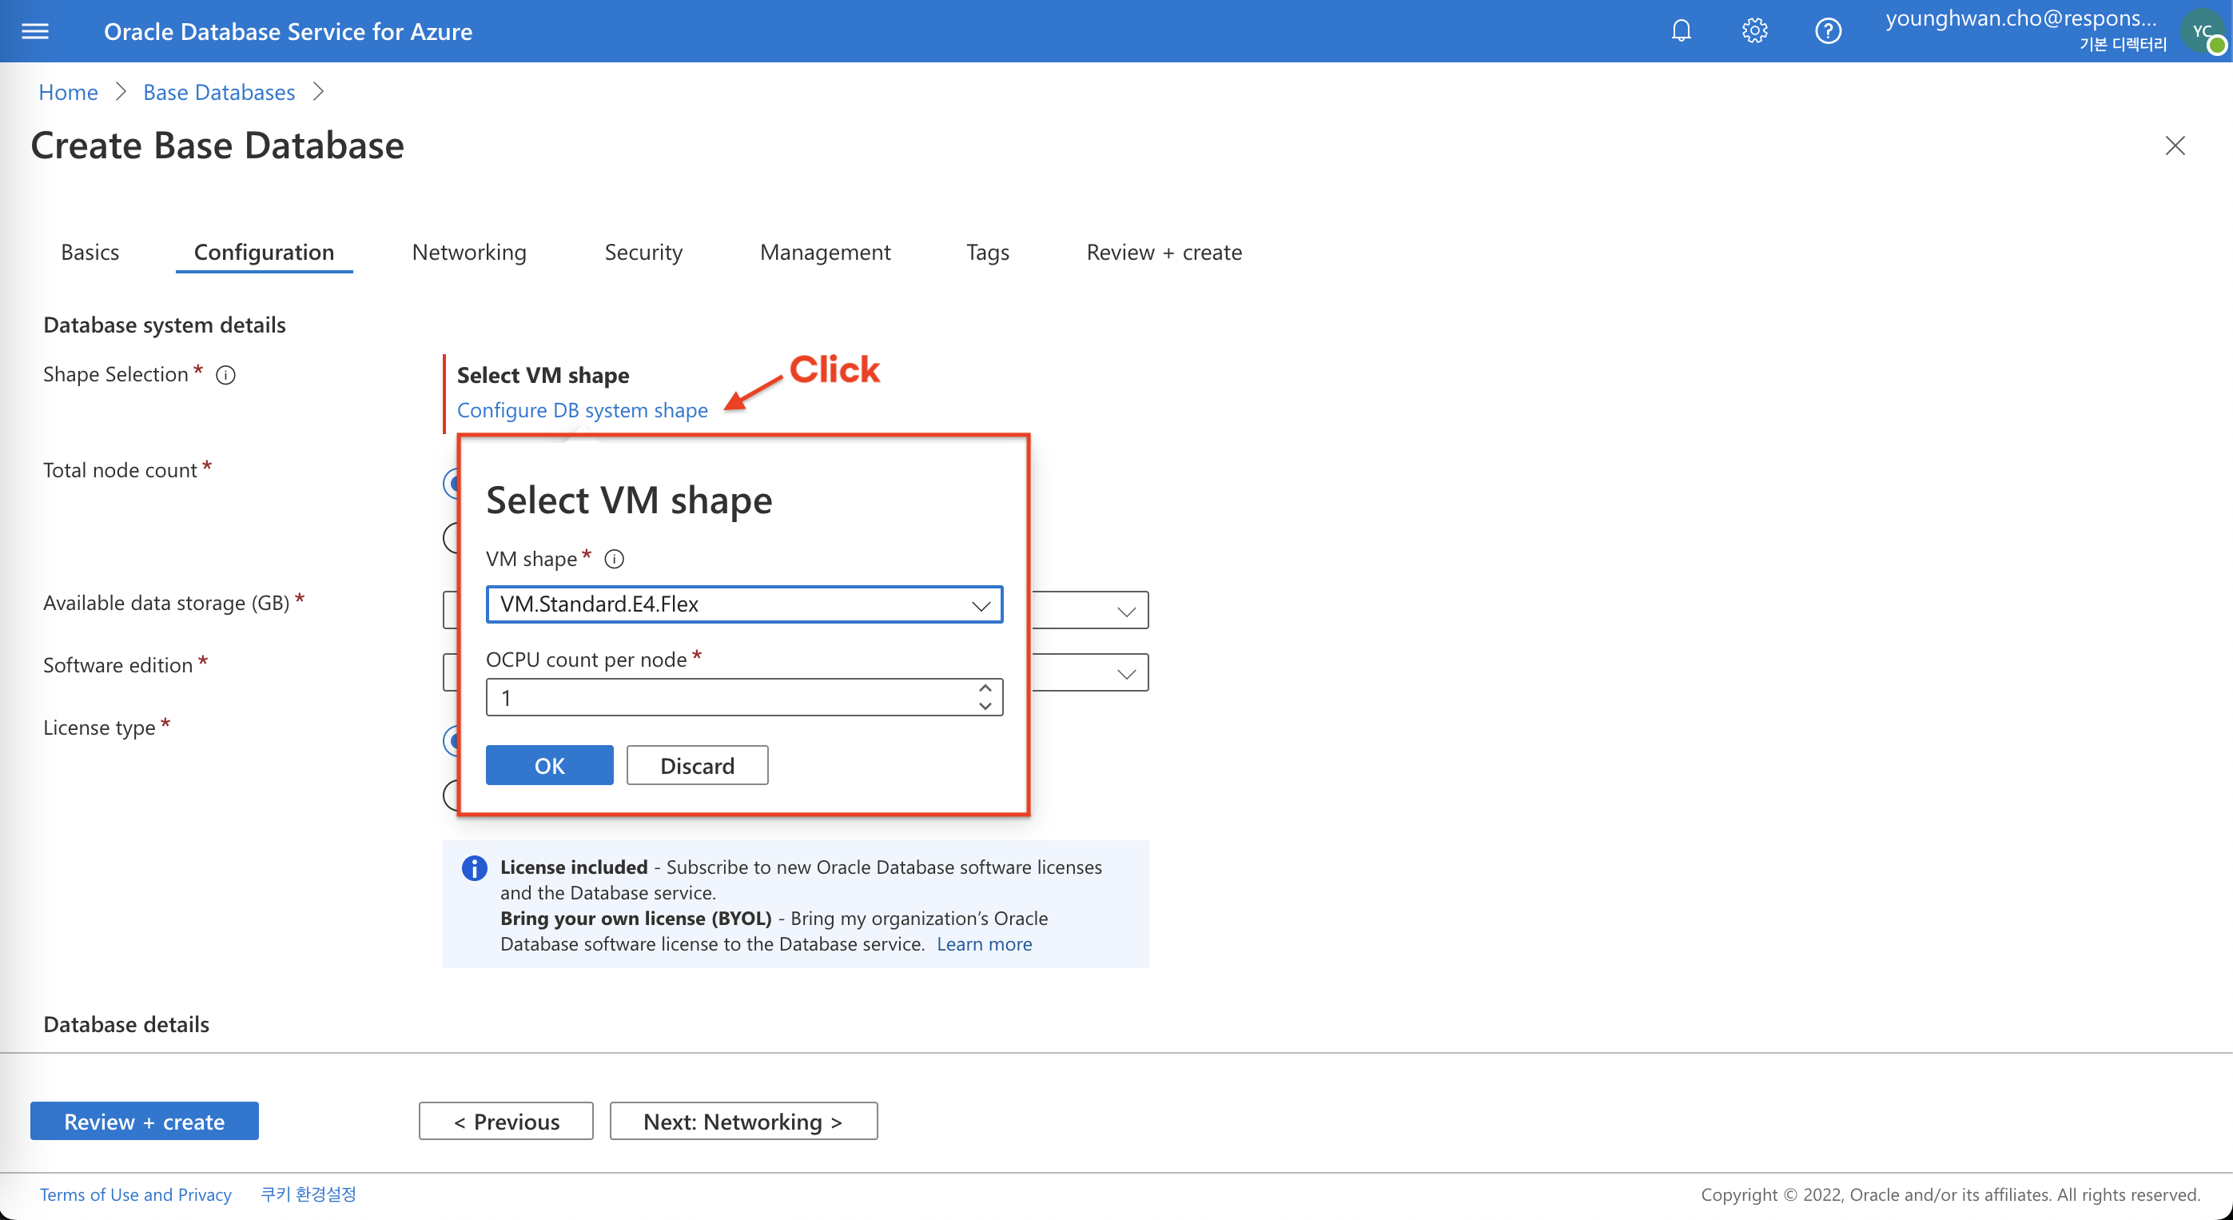The width and height of the screenshot is (2233, 1220).
Task: Switch to the Tags tab
Action: pyautogui.click(x=987, y=253)
